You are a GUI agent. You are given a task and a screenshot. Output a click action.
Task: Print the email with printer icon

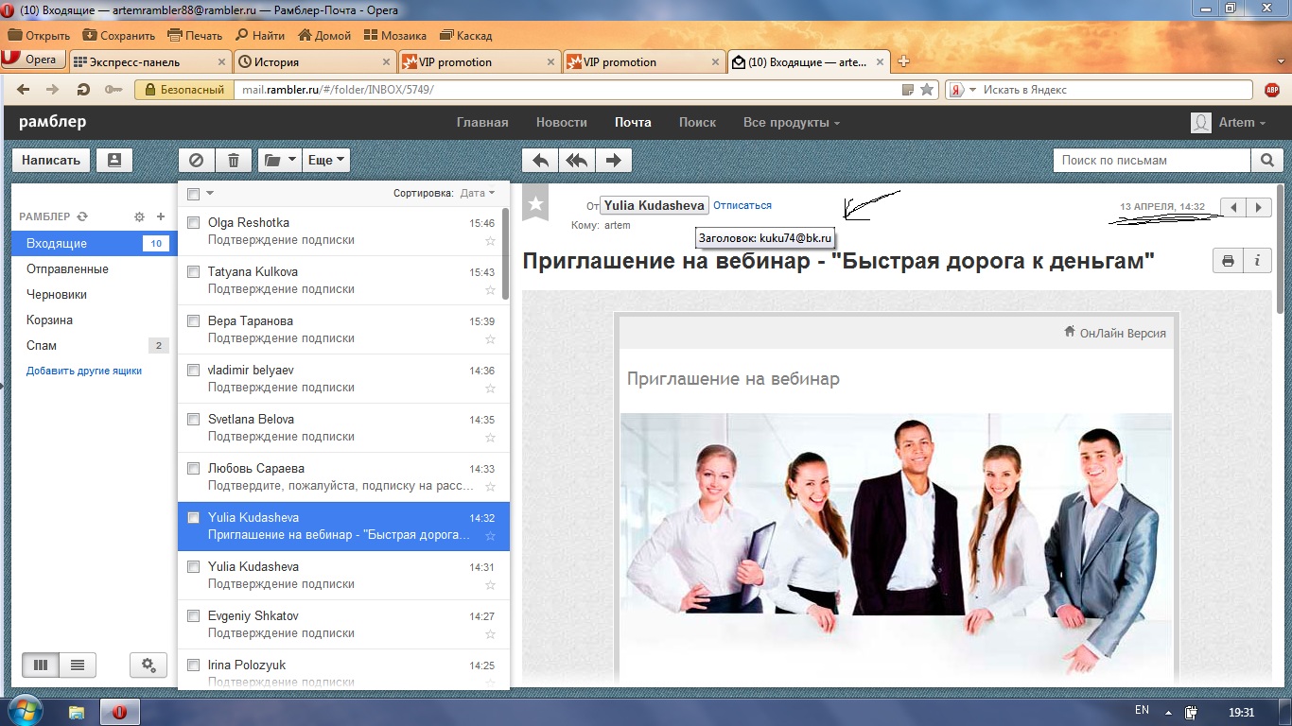[x=1228, y=261]
